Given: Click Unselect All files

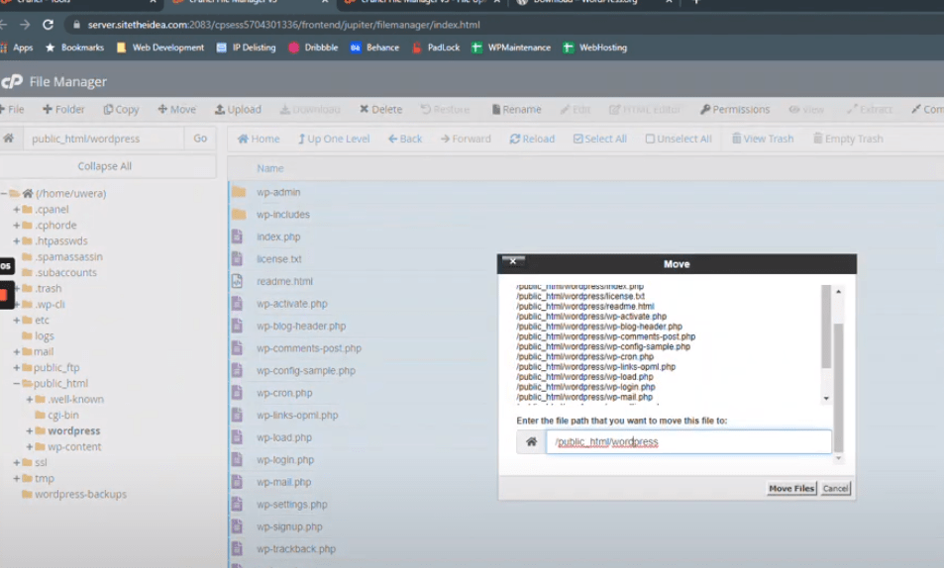Looking at the screenshot, I should [x=678, y=139].
